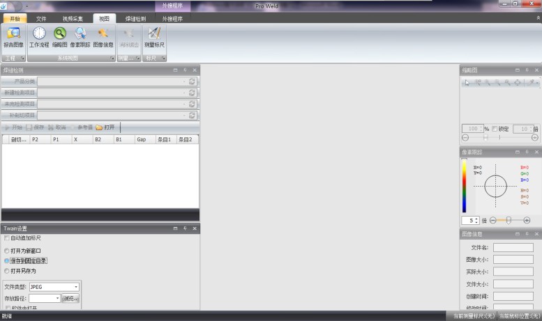Select the arrow pointer tool in 缩略图 panel

[467, 83]
